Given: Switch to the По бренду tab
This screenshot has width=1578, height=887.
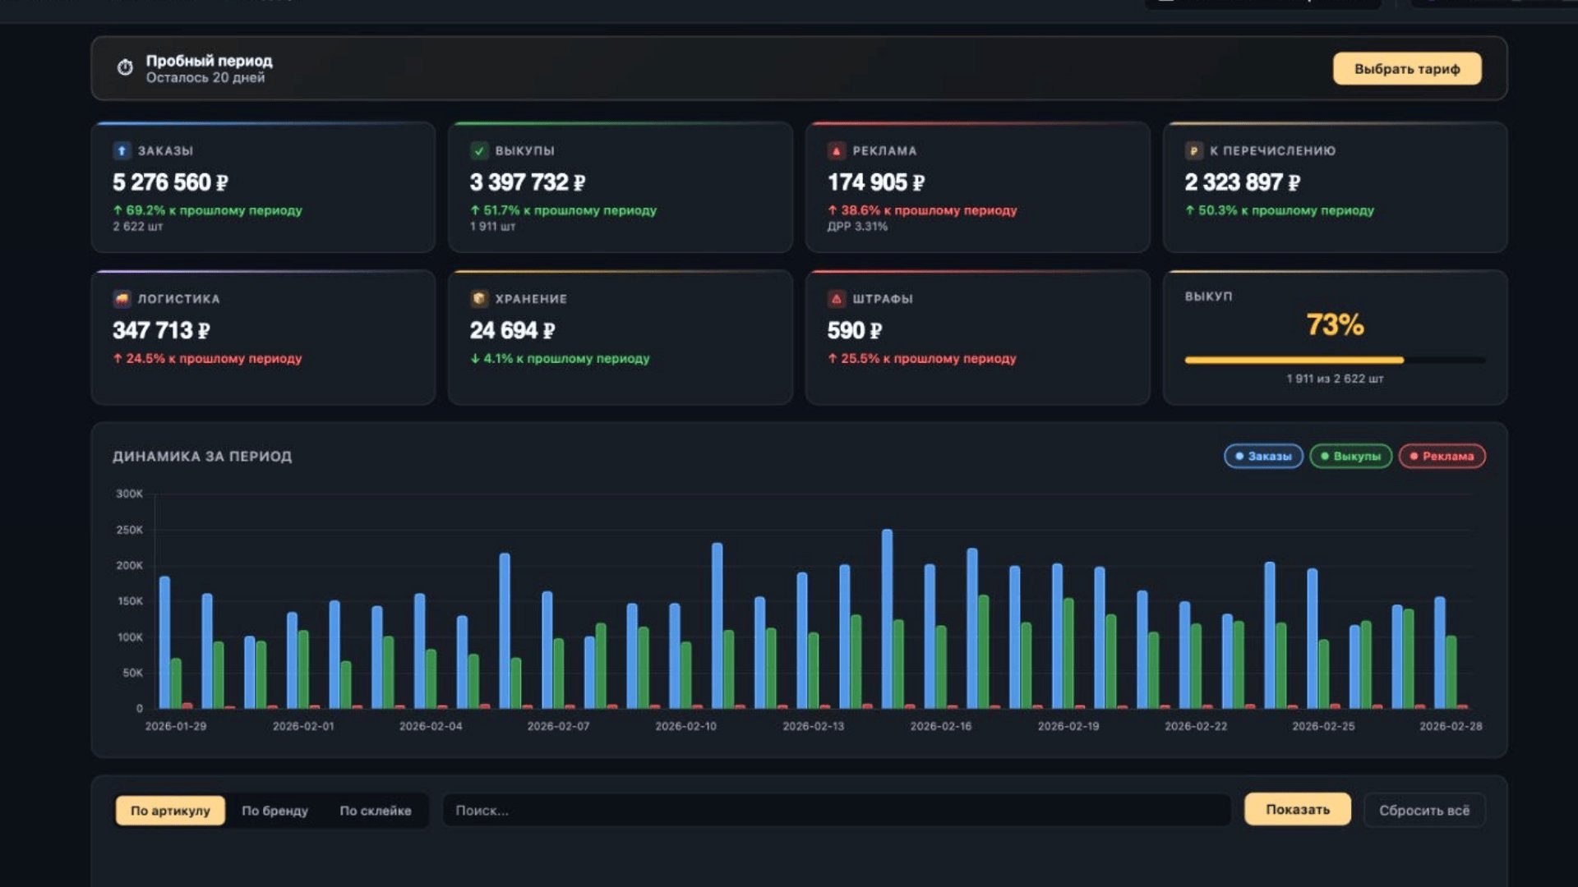Looking at the screenshot, I should [275, 810].
